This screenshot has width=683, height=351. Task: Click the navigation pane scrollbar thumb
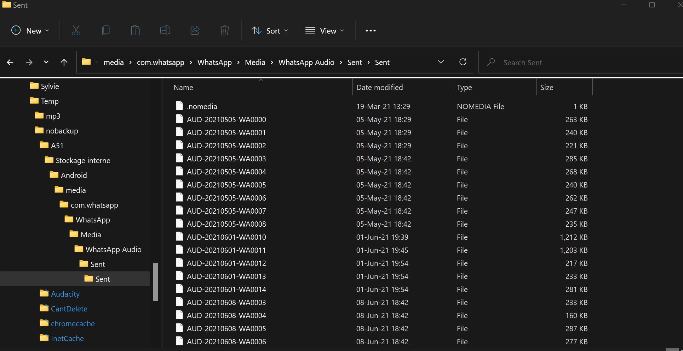(155, 282)
